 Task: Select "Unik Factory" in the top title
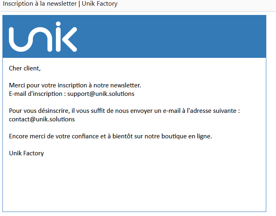[100, 4]
